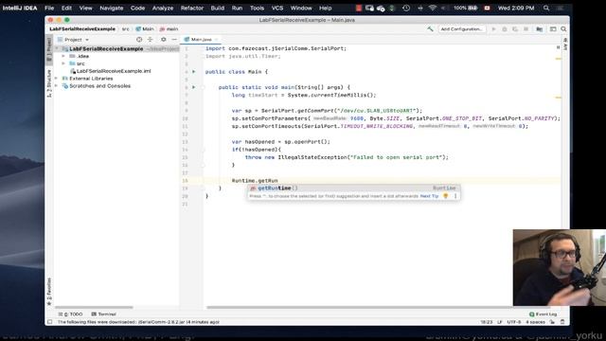Click the Run triangle in the toolbar

click(493, 29)
